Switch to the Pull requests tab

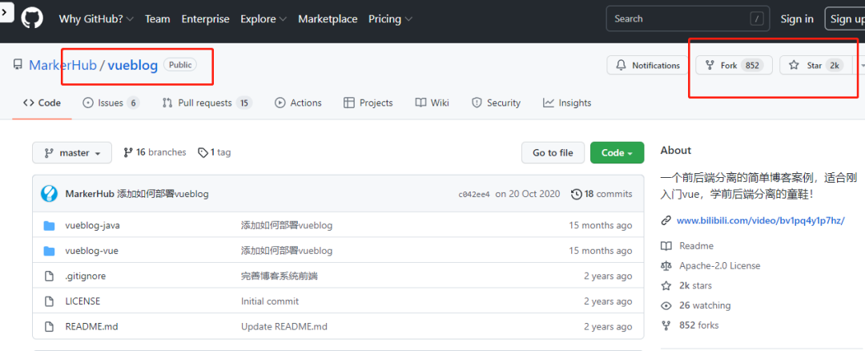tap(207, 103)
